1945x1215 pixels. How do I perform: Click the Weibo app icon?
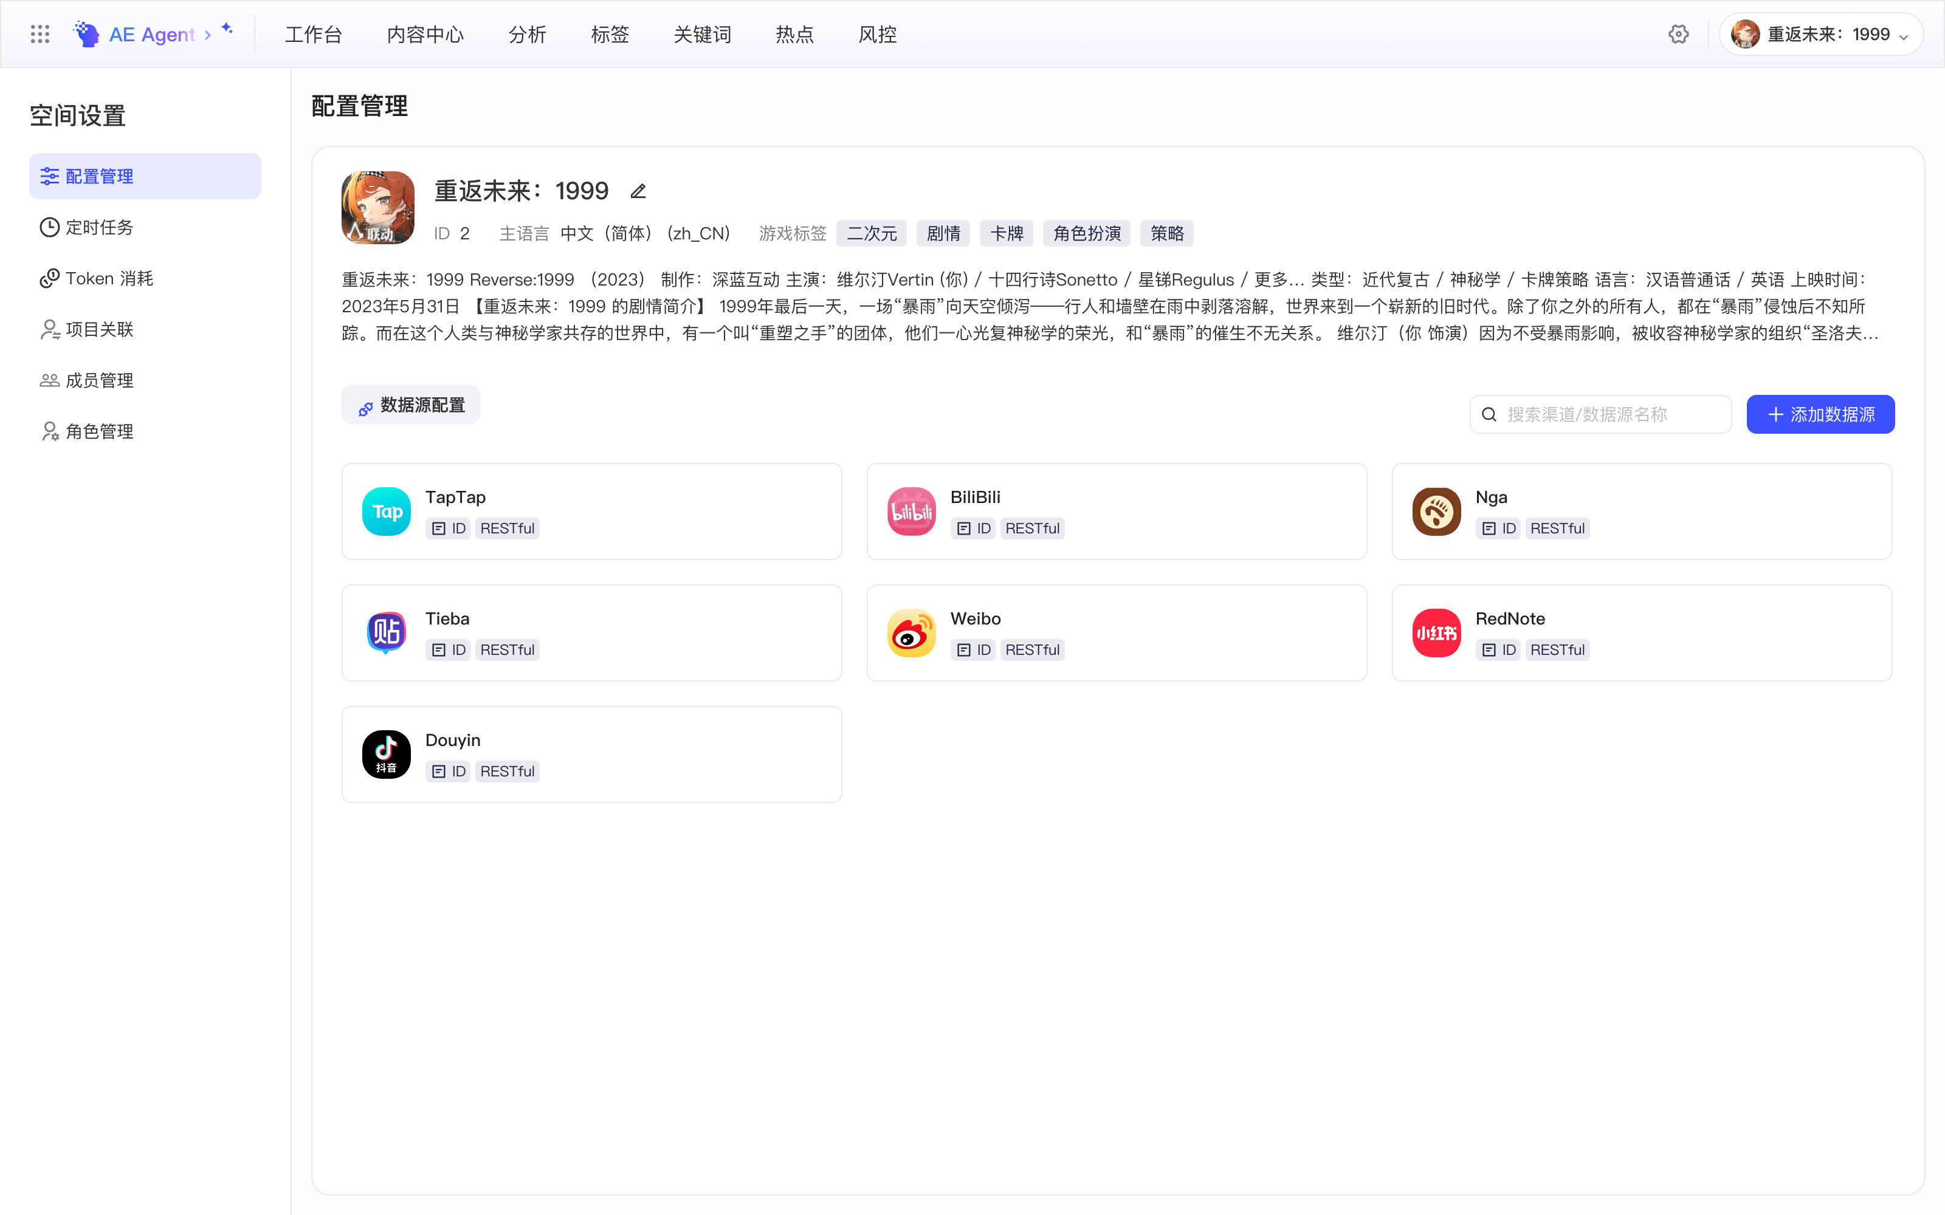pyautogui.click(x=912, y=633)
